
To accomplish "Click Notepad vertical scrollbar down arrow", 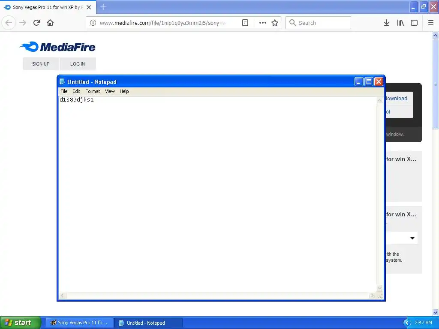I will [380, 288].
